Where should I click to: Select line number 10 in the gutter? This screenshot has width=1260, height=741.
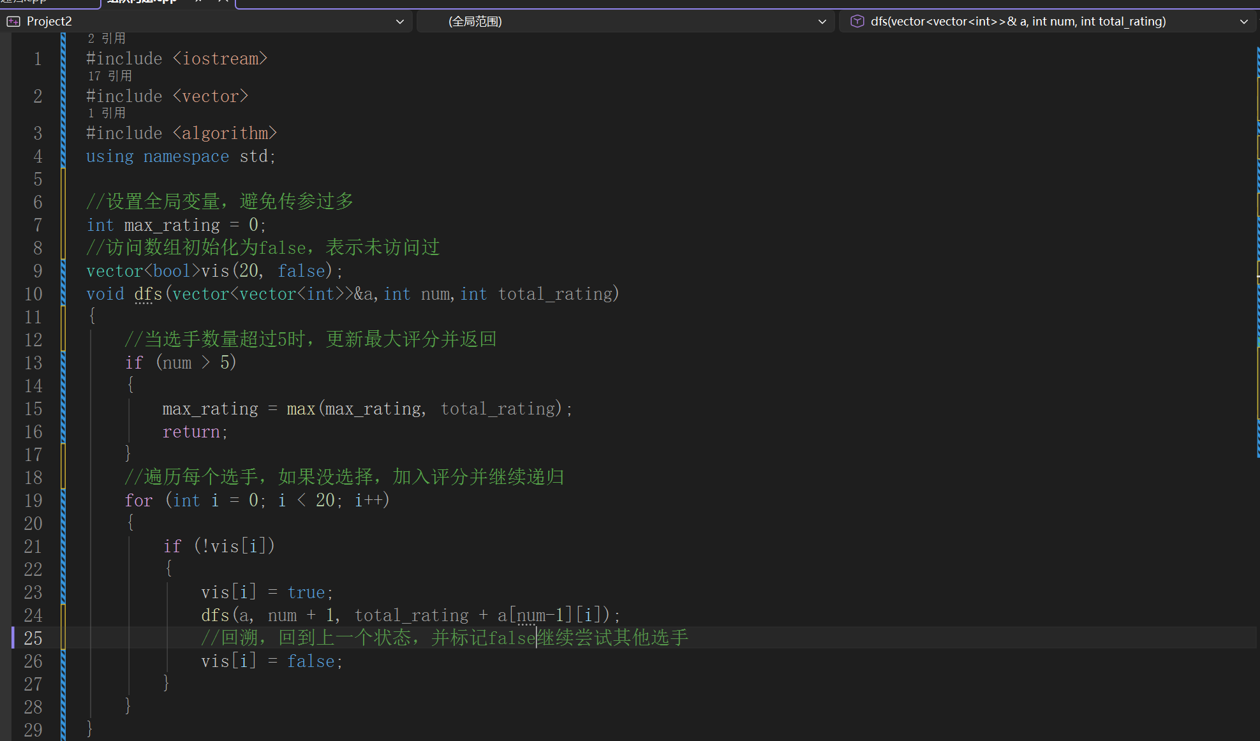click(x=33, y=294)
